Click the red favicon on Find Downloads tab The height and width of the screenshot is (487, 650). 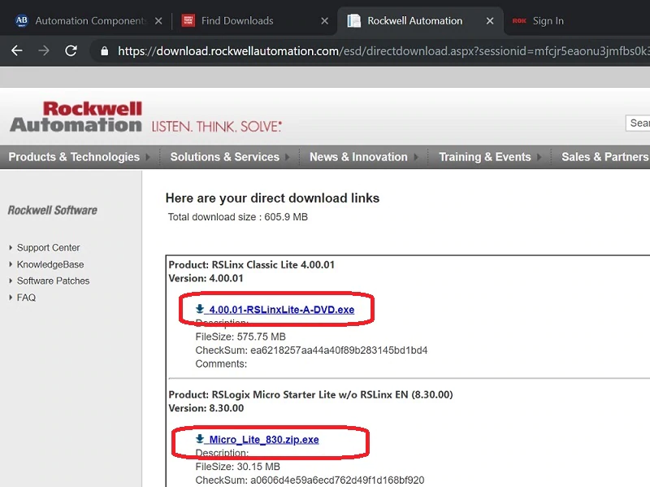tap(188, 20)
